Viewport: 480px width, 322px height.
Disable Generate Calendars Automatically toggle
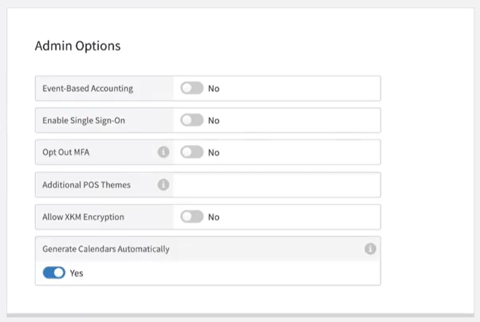[x=54, y=273]
